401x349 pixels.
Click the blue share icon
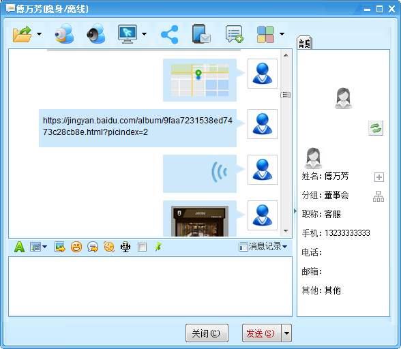click(x=170, y=34)
